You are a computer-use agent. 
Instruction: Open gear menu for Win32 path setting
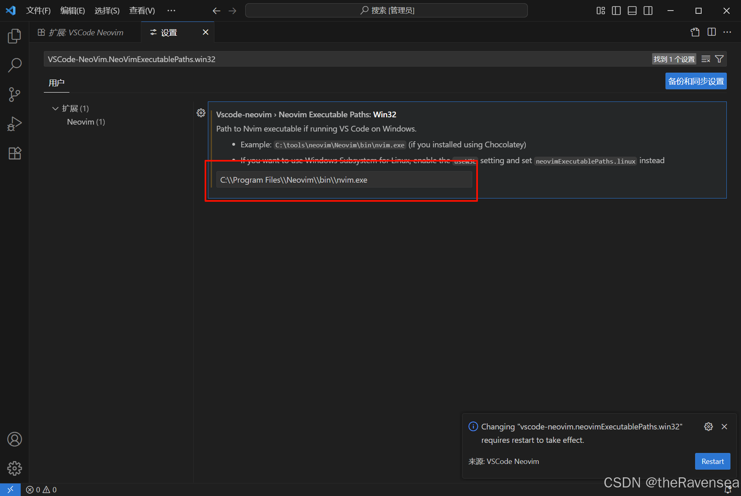[201, 113]
